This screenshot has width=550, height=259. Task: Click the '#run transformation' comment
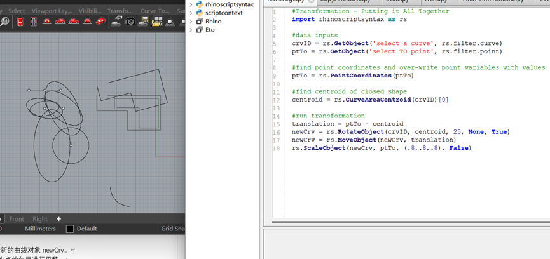coord(328,116)
